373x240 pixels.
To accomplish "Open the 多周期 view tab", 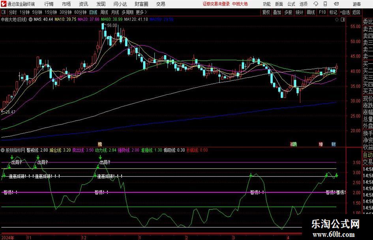I will coord(127,12).
